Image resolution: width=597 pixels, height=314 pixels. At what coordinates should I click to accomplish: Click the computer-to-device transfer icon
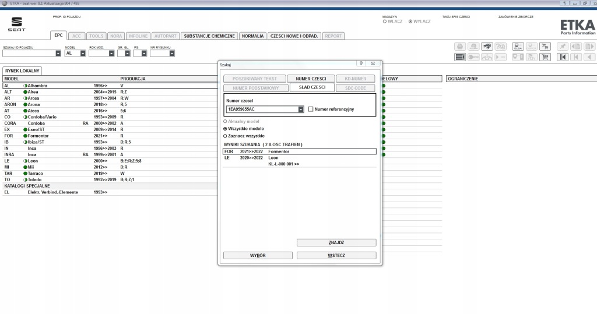518,57
